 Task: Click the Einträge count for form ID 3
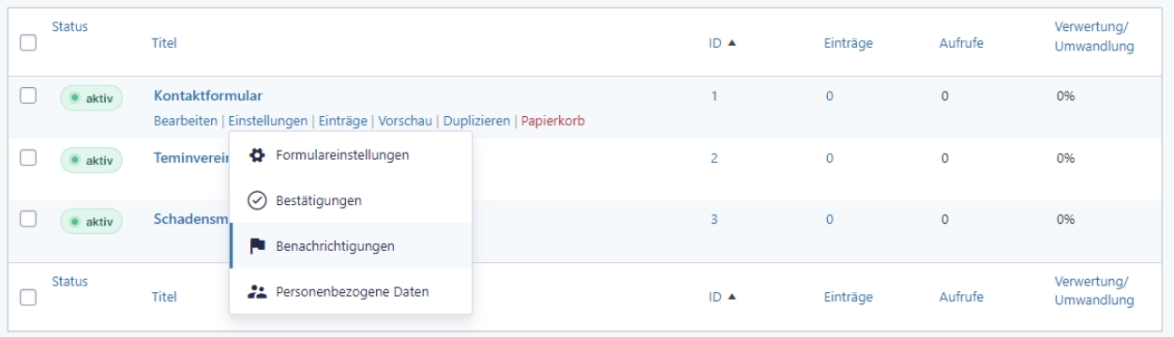(829, 219)
